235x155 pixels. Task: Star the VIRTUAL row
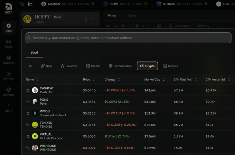[28, 136]
